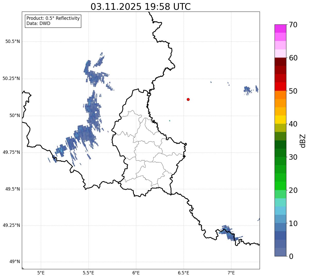Viewport: 309px width, 278px height.
Task: Click the '6.5°E' longitude label
Action: coord(184,273)
